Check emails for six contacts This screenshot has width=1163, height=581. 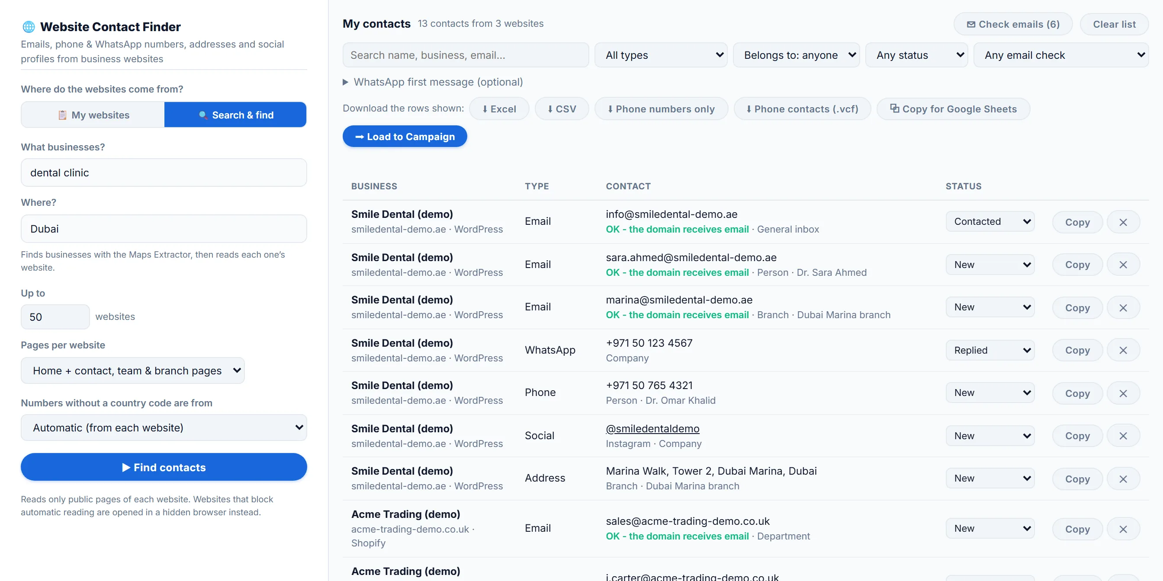[1013, 24]
